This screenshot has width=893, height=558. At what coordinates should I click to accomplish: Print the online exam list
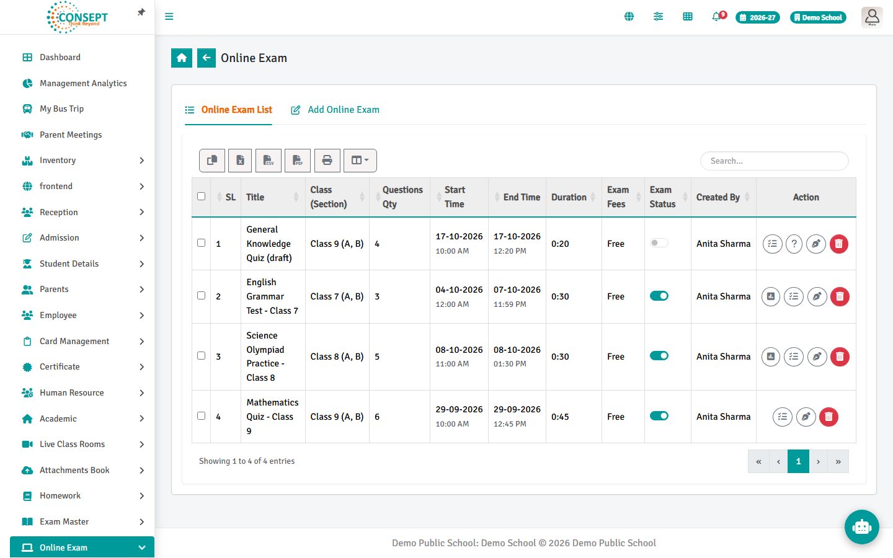(327, 161)
